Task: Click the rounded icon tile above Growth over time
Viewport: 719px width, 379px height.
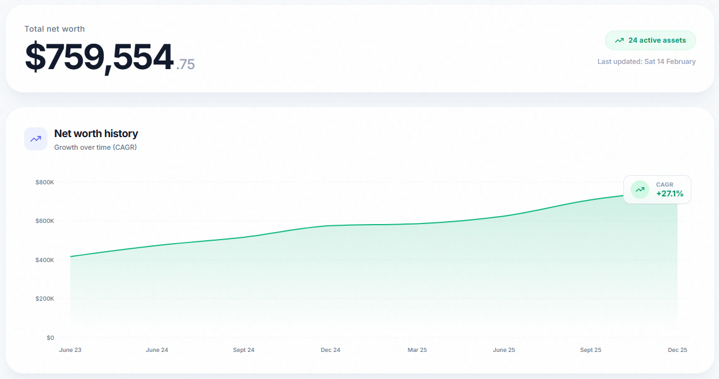Action: [x=35, y=138]
